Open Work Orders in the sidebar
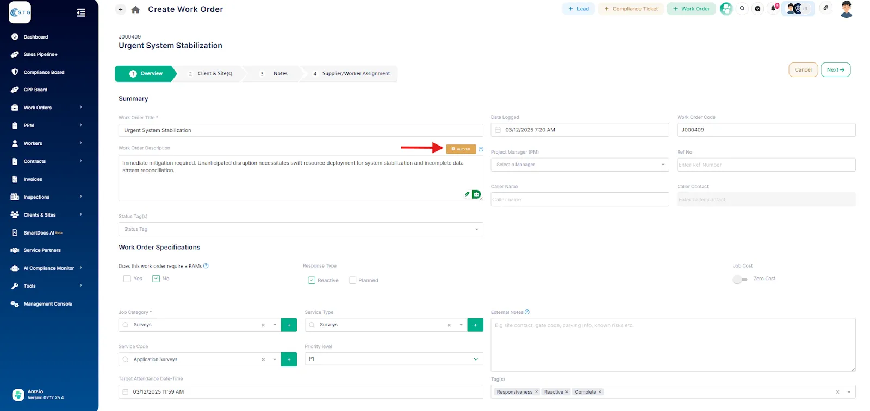This screenshot has height=411, width=870. point(38,108)
